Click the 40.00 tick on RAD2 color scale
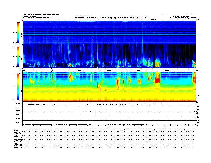The width and height of the screenshot is (211, 163). tap(14, 23)
